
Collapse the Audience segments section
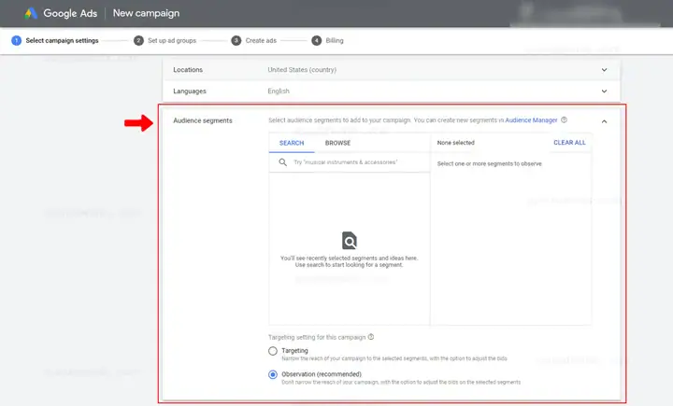pos(604,121)
